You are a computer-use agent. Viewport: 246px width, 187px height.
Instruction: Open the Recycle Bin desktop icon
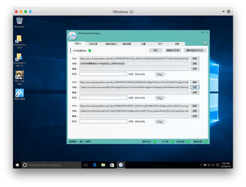click(20, 22)
